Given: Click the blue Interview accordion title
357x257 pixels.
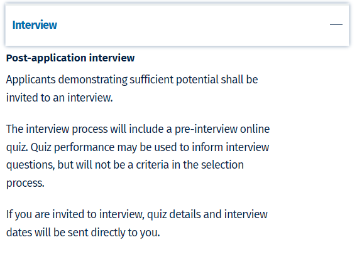Looking at the screenshot, I should click(x=35, y=24).
